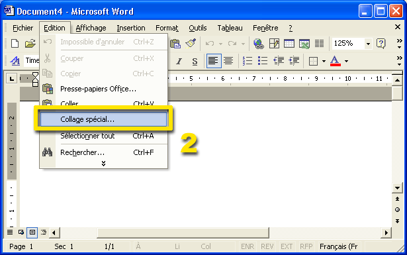Open the font name box
407x255 pixels.
pos(32,61)
